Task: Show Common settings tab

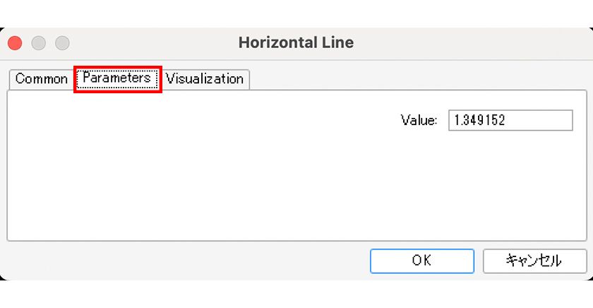Action: point(41,79)
